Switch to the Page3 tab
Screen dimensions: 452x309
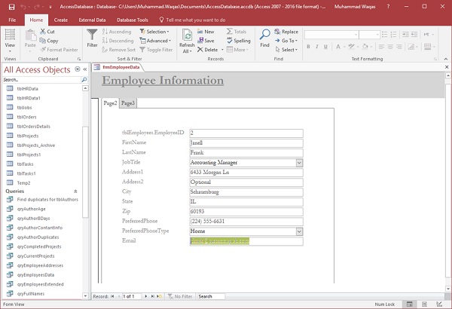pos(128,103)
